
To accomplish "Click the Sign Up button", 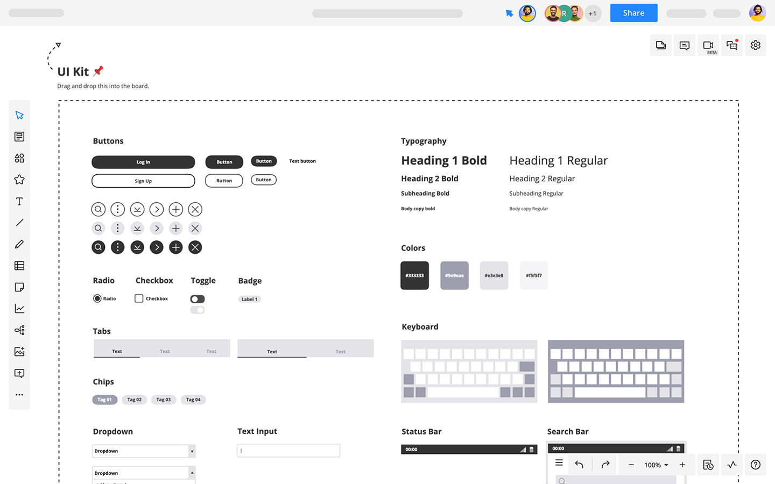I will pos(143,181).
